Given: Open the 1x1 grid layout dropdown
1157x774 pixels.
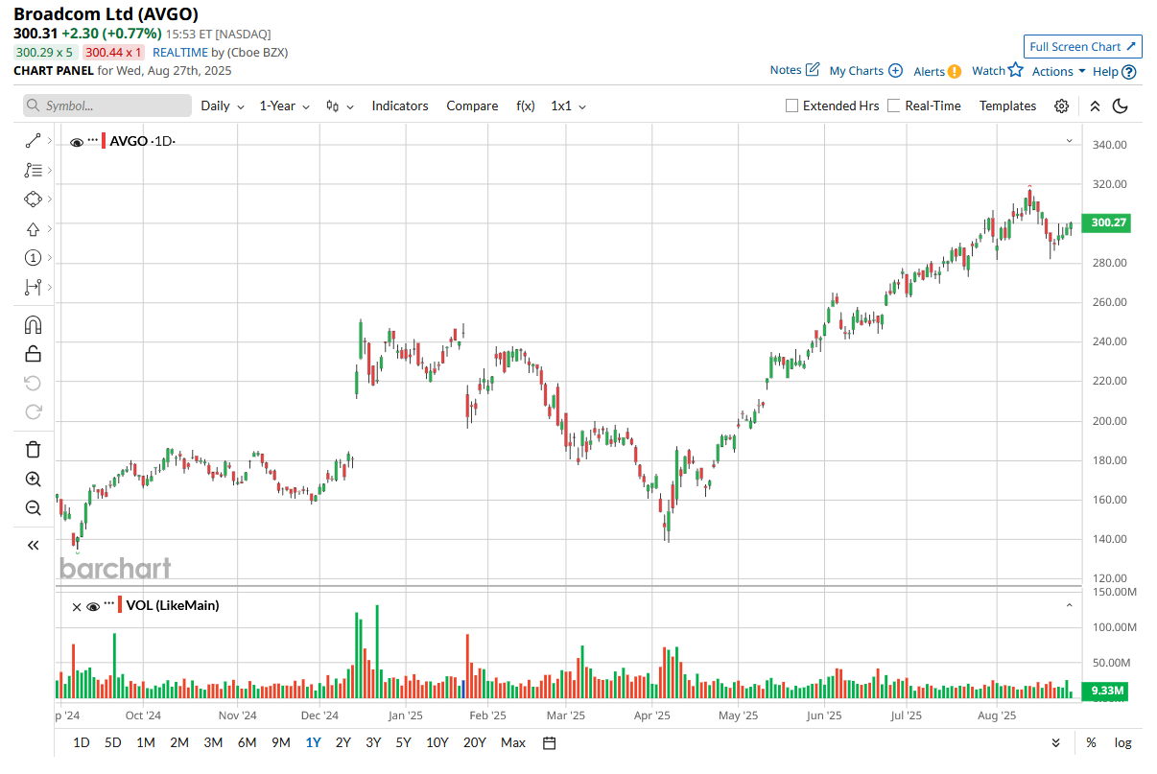Looking at the screenshot, I should [x=568, y=106].
